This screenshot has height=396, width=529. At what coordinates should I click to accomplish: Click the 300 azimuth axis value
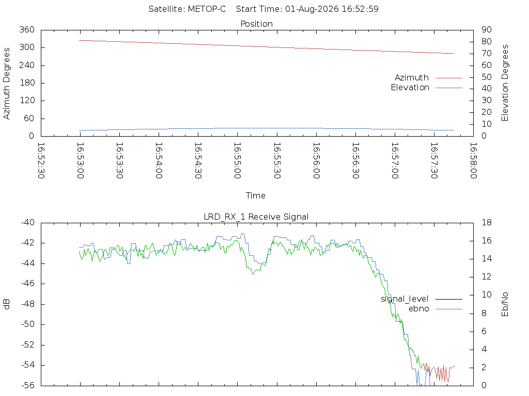point(27,47)
